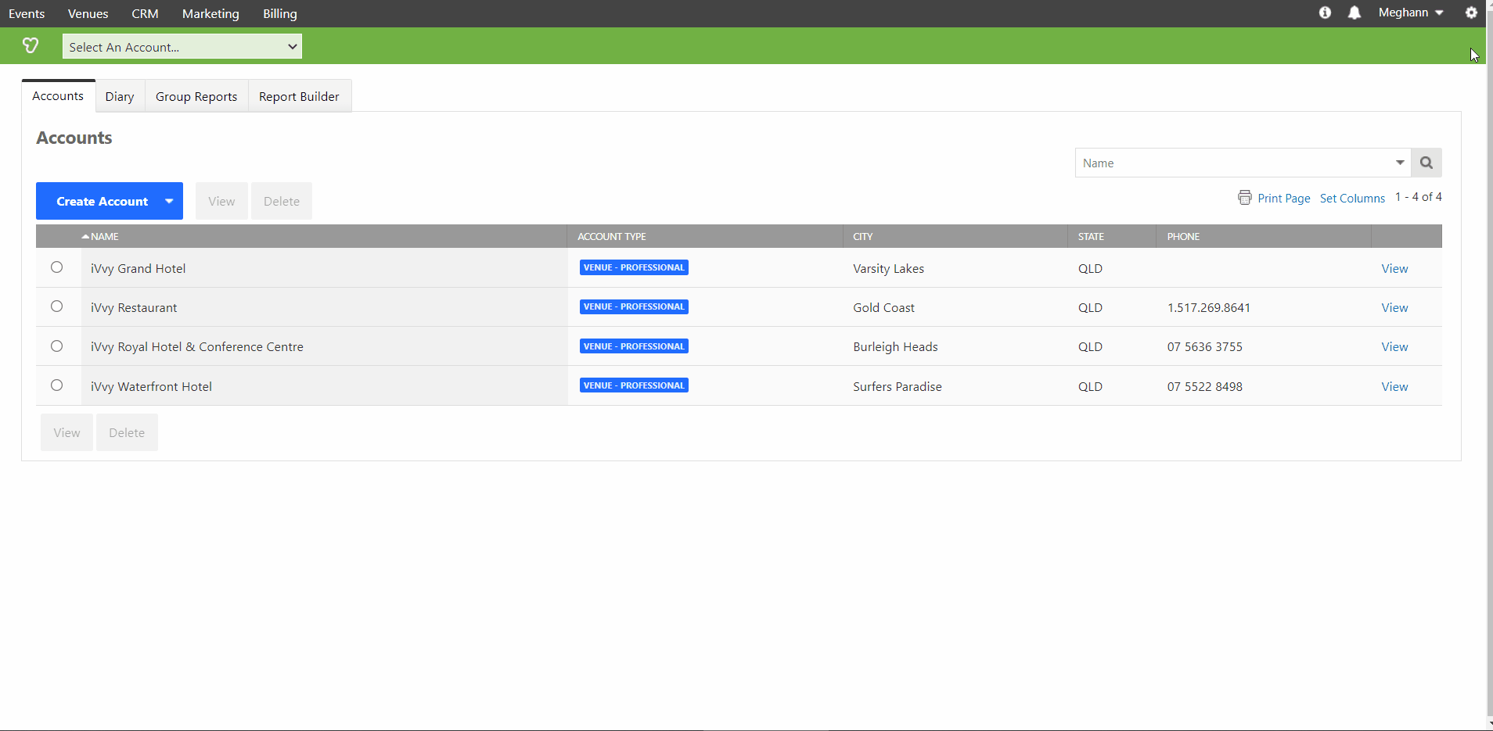Click iVvy Royal Hotel & Conference Centre name

pyautogui.click(x=197, y=346)
